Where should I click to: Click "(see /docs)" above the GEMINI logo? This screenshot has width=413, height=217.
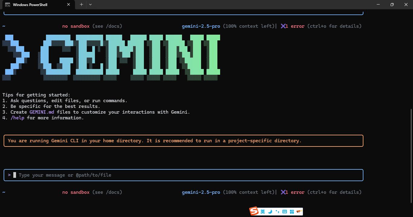[107, 26]
